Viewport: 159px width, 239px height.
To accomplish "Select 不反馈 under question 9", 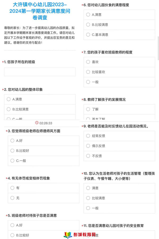I will point(119,156).
